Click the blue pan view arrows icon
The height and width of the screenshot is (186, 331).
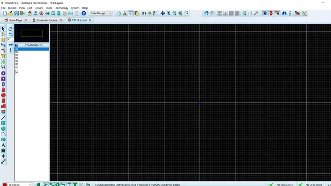(163, 13)
